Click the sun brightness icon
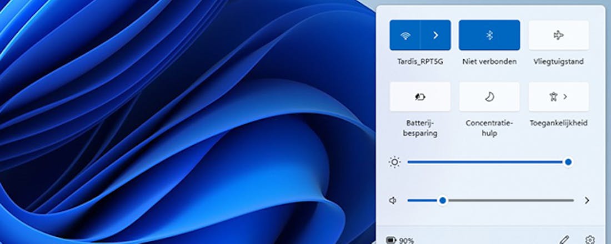This screenshot has width=611, height=244. tap(394, 162)
